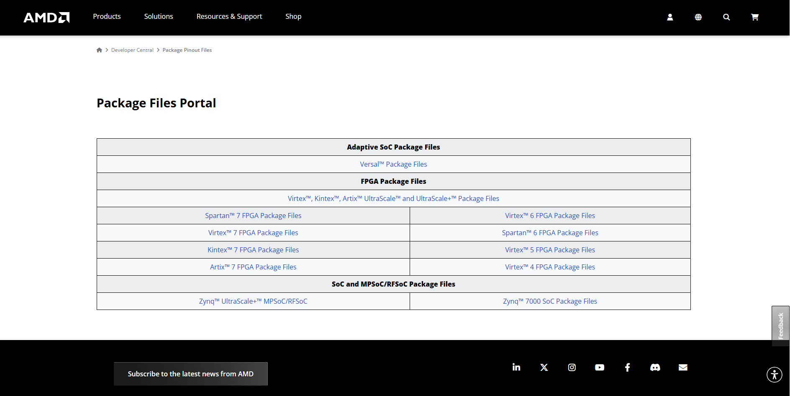The width and height of the screenshot is (790, 396).
Task: Click Subscribe to the latest news button
Action: (191, 374)
